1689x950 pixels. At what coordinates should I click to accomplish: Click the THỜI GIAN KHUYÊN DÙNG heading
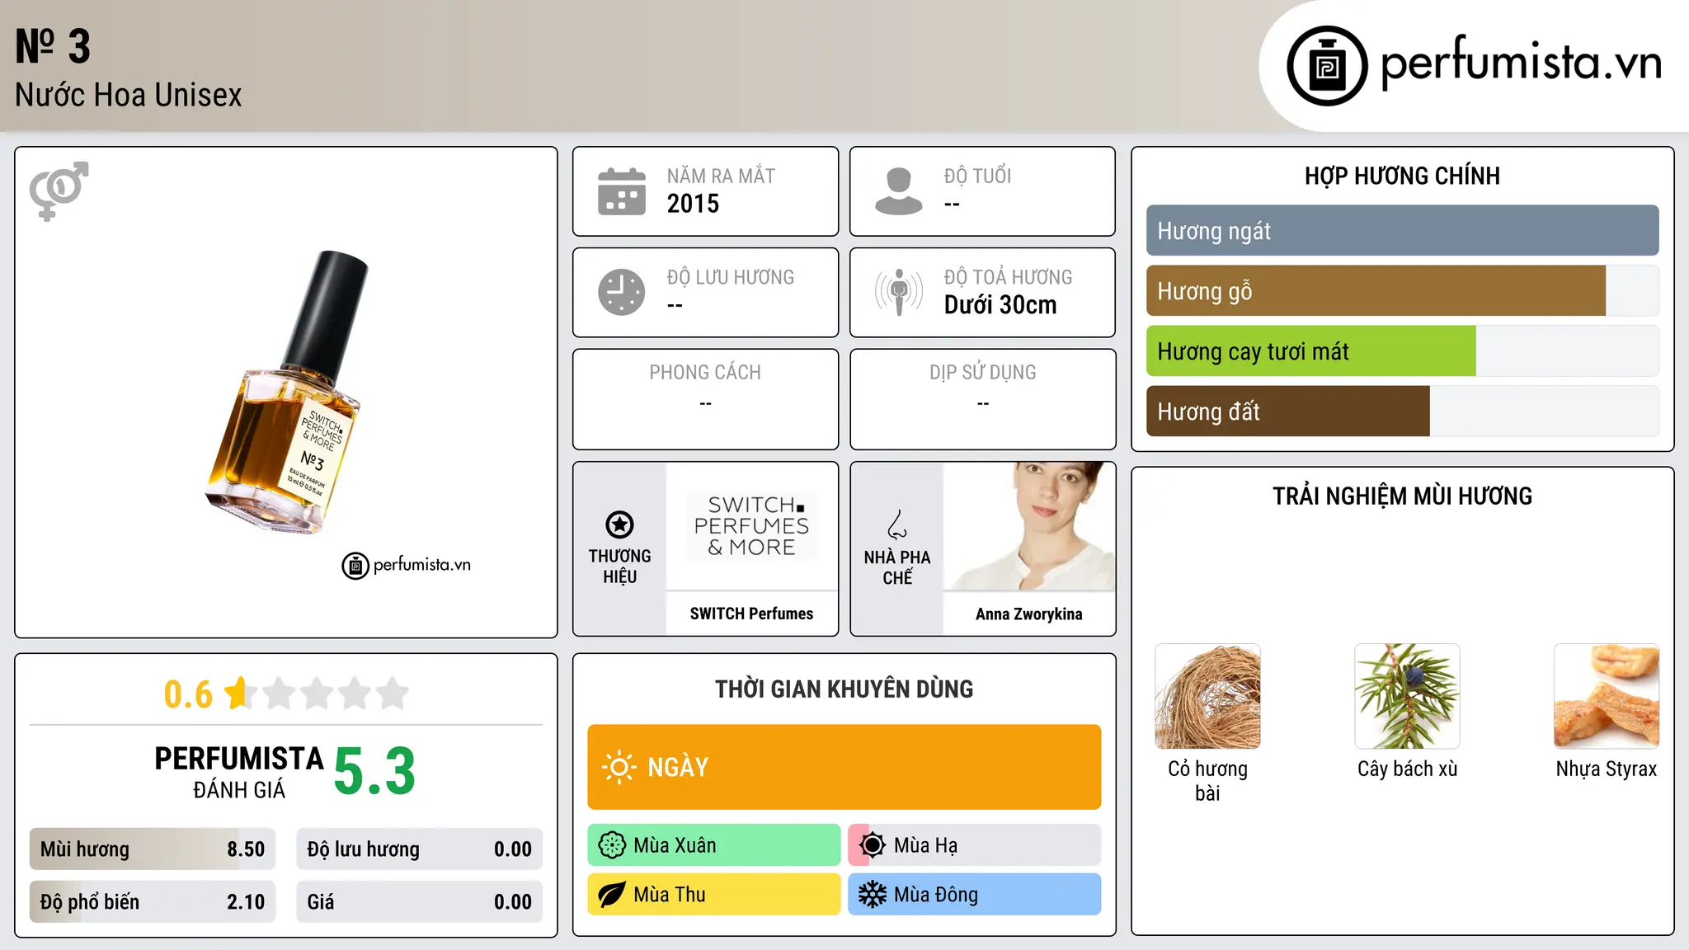click(844, 689)
